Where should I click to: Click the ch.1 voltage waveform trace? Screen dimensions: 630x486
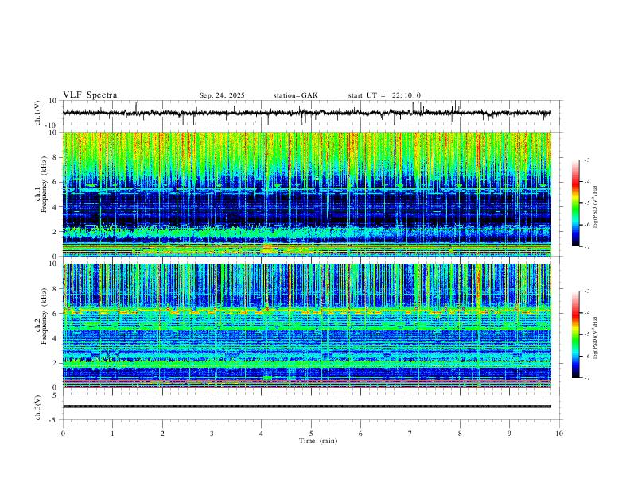click(307, 113)
